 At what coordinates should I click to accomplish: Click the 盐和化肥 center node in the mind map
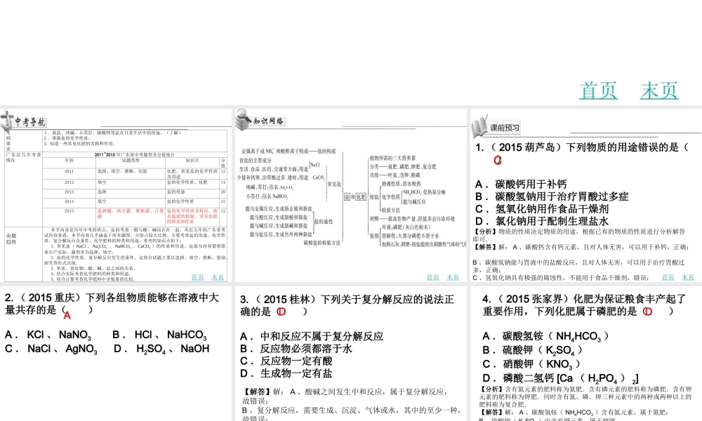click(x=355, y=197)
